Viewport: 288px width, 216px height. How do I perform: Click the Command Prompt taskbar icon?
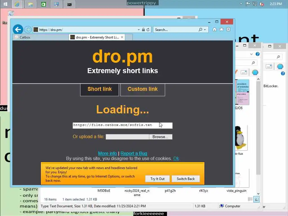coord(69,4)
